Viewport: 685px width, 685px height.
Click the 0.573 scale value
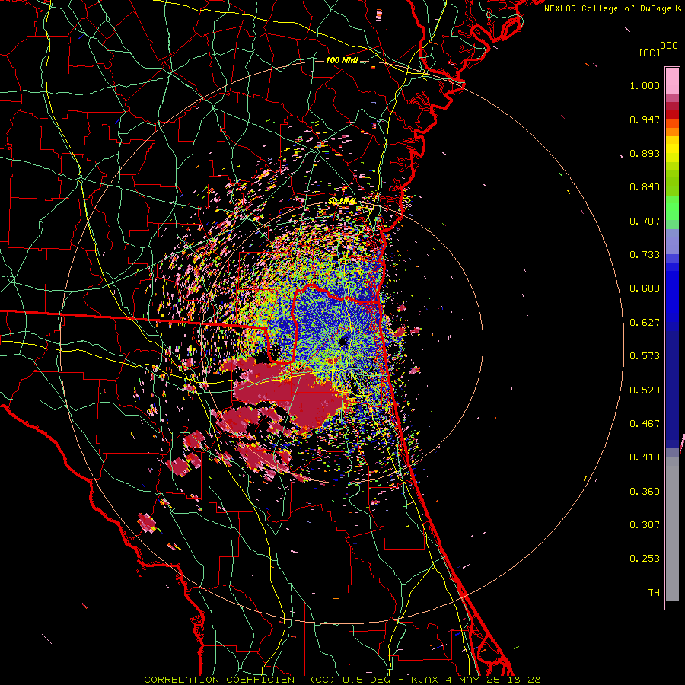(x=645, y=356)
